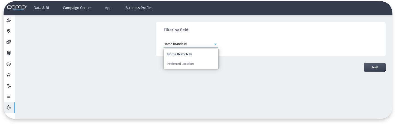The height and width of the screenshot is (125, 396).
Task: Click the Como logo
Action: click(17, 7)
